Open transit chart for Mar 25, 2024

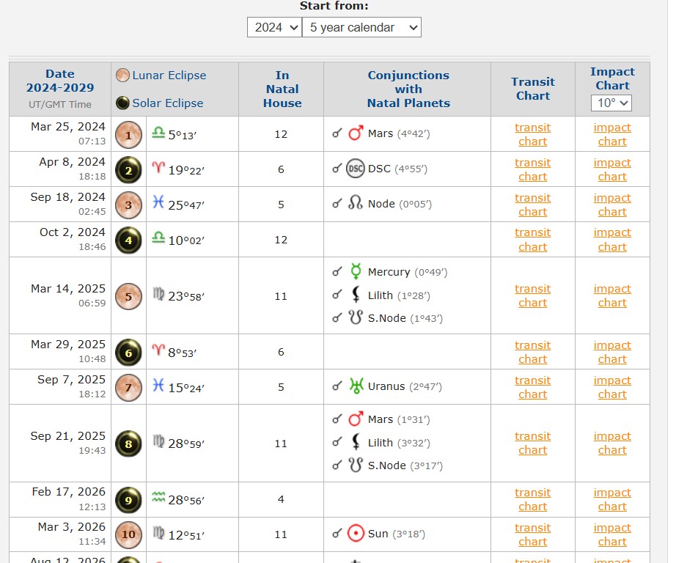click(533, 134)
